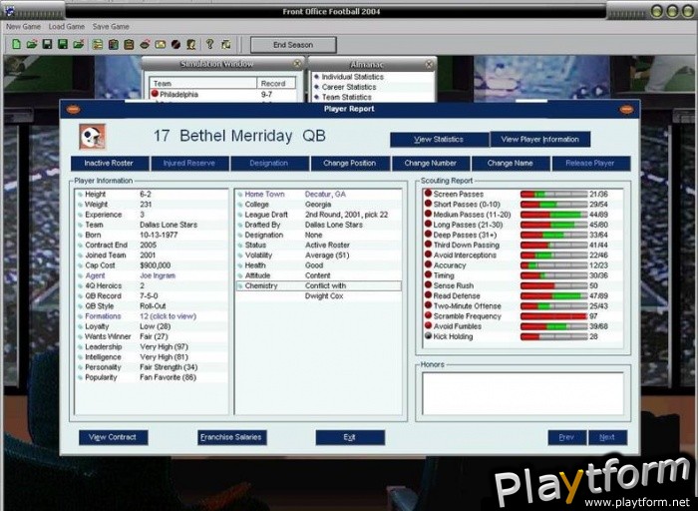698x511 pixels.
Task: Go to the Next player
Action: [x=607, y=437]
